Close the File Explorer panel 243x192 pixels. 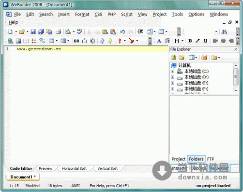[236, 49]
